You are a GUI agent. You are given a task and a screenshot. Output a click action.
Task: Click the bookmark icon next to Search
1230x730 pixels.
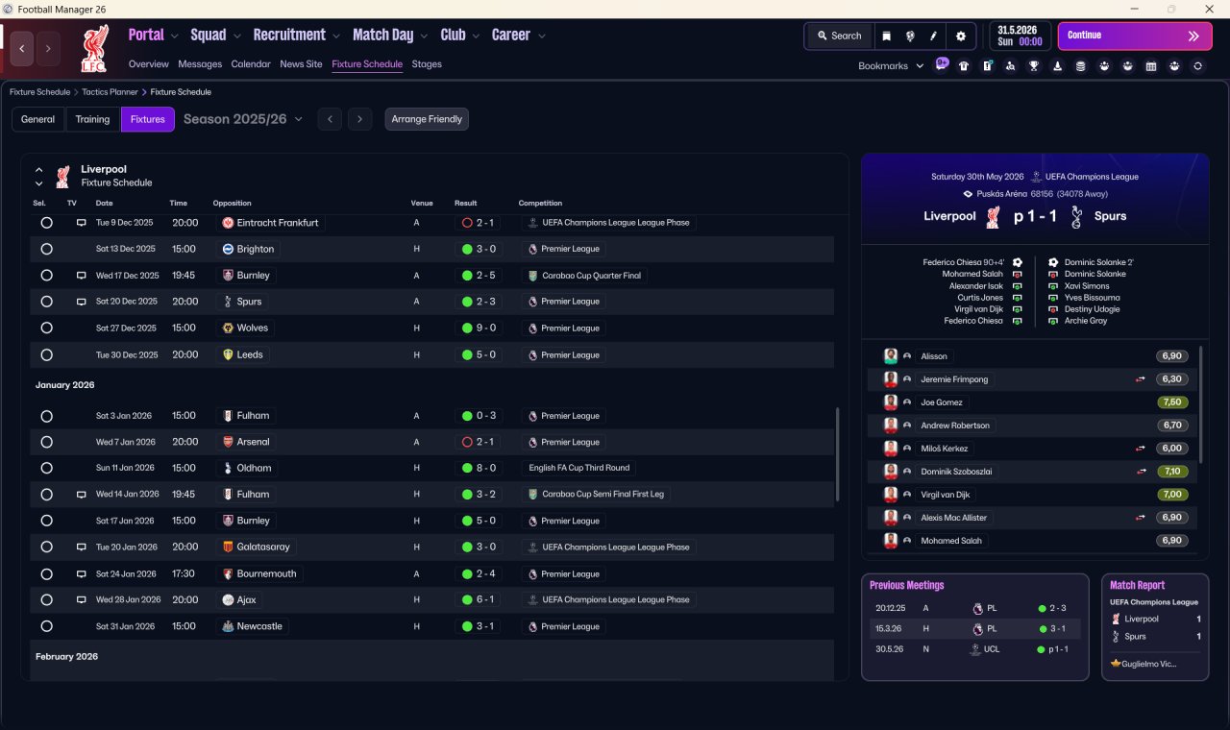(x=886, y=36)
